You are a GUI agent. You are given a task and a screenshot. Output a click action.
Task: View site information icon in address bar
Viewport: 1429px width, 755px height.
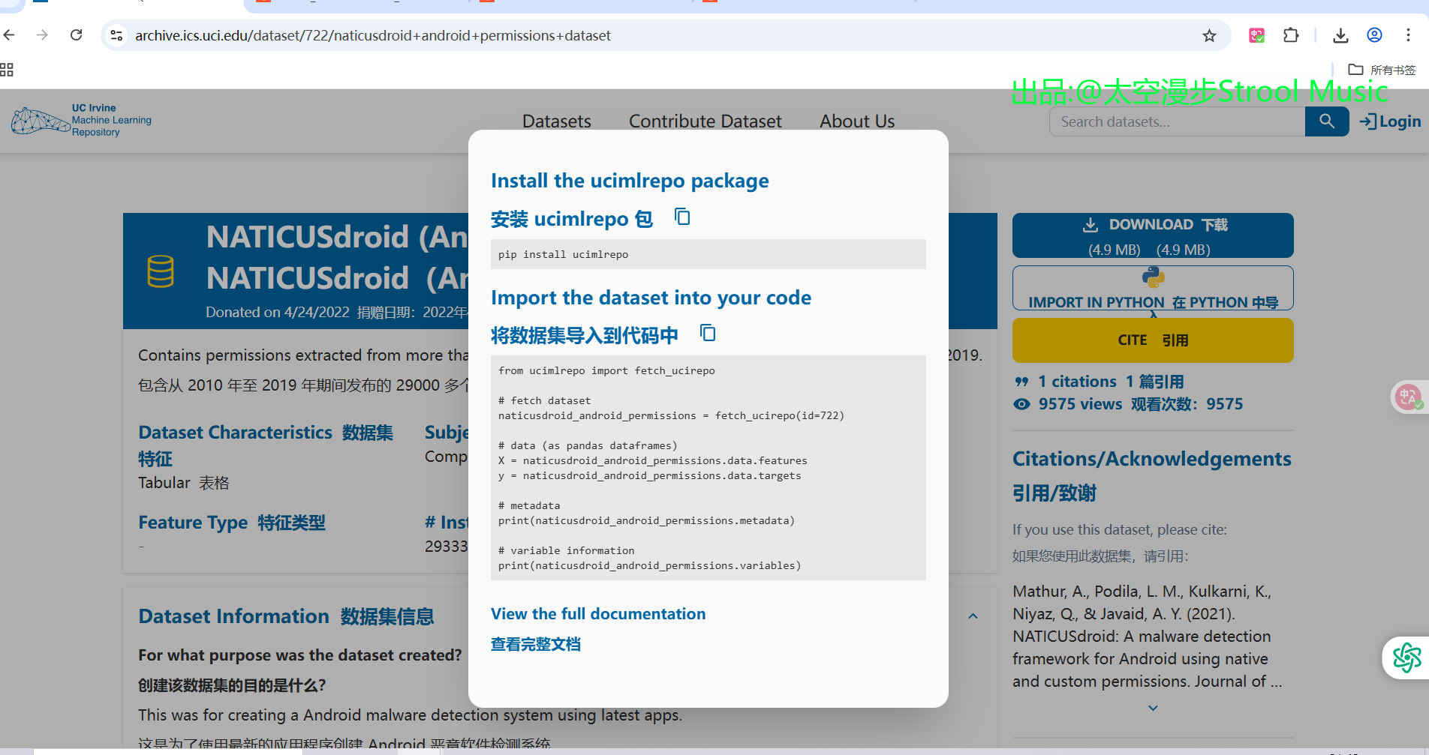[116, 35]
